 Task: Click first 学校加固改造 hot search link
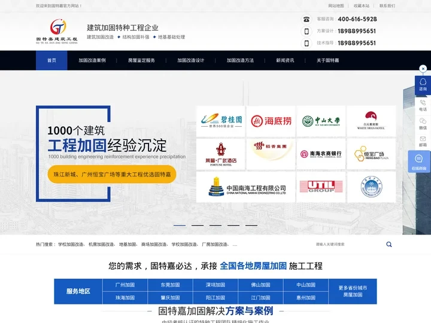coord(71,244)
